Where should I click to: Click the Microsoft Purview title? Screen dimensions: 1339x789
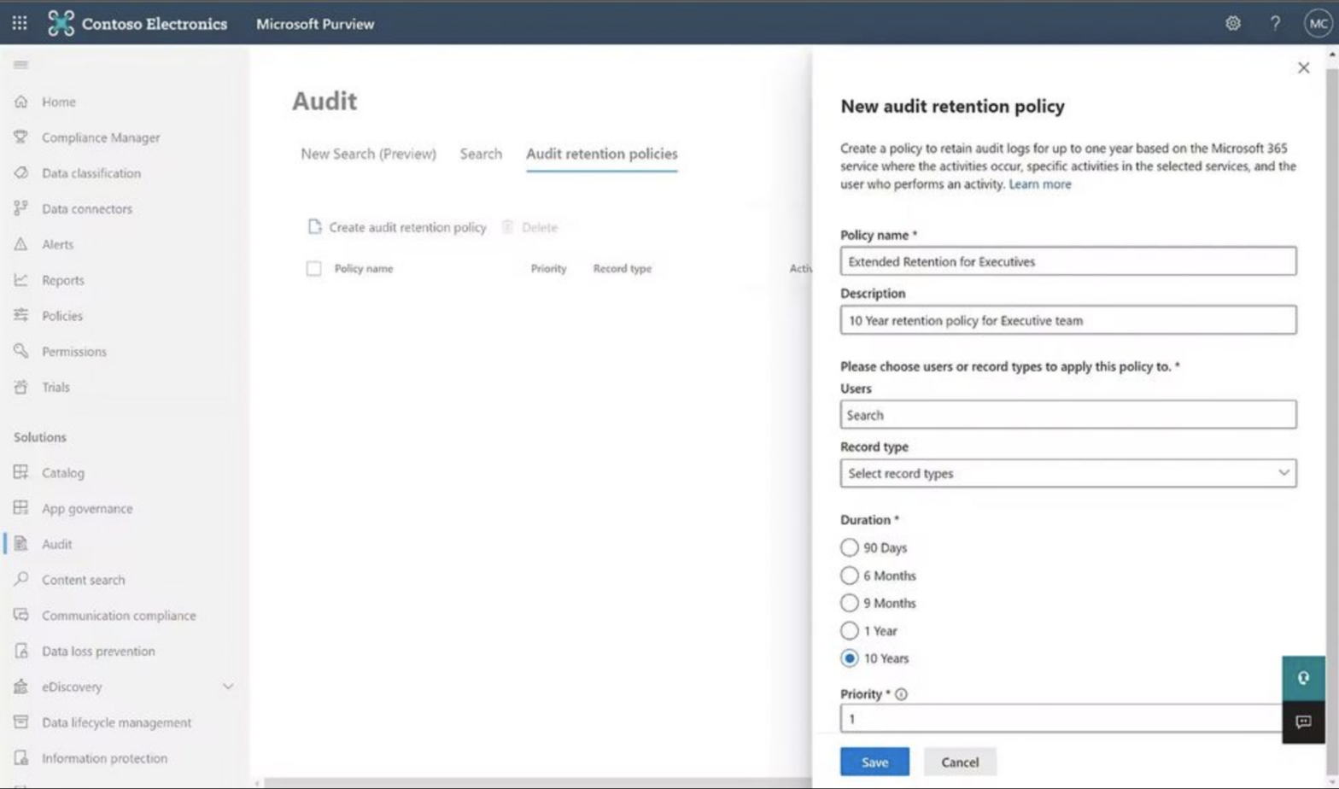point(315,24)
